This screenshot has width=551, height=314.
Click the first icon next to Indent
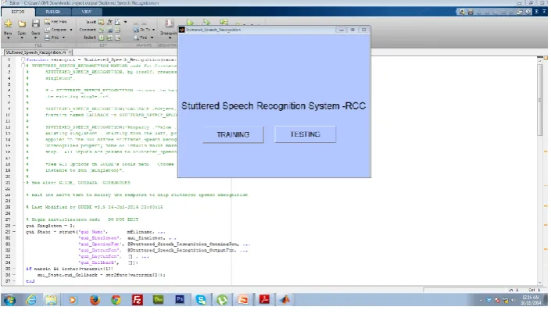click(101, 37)
